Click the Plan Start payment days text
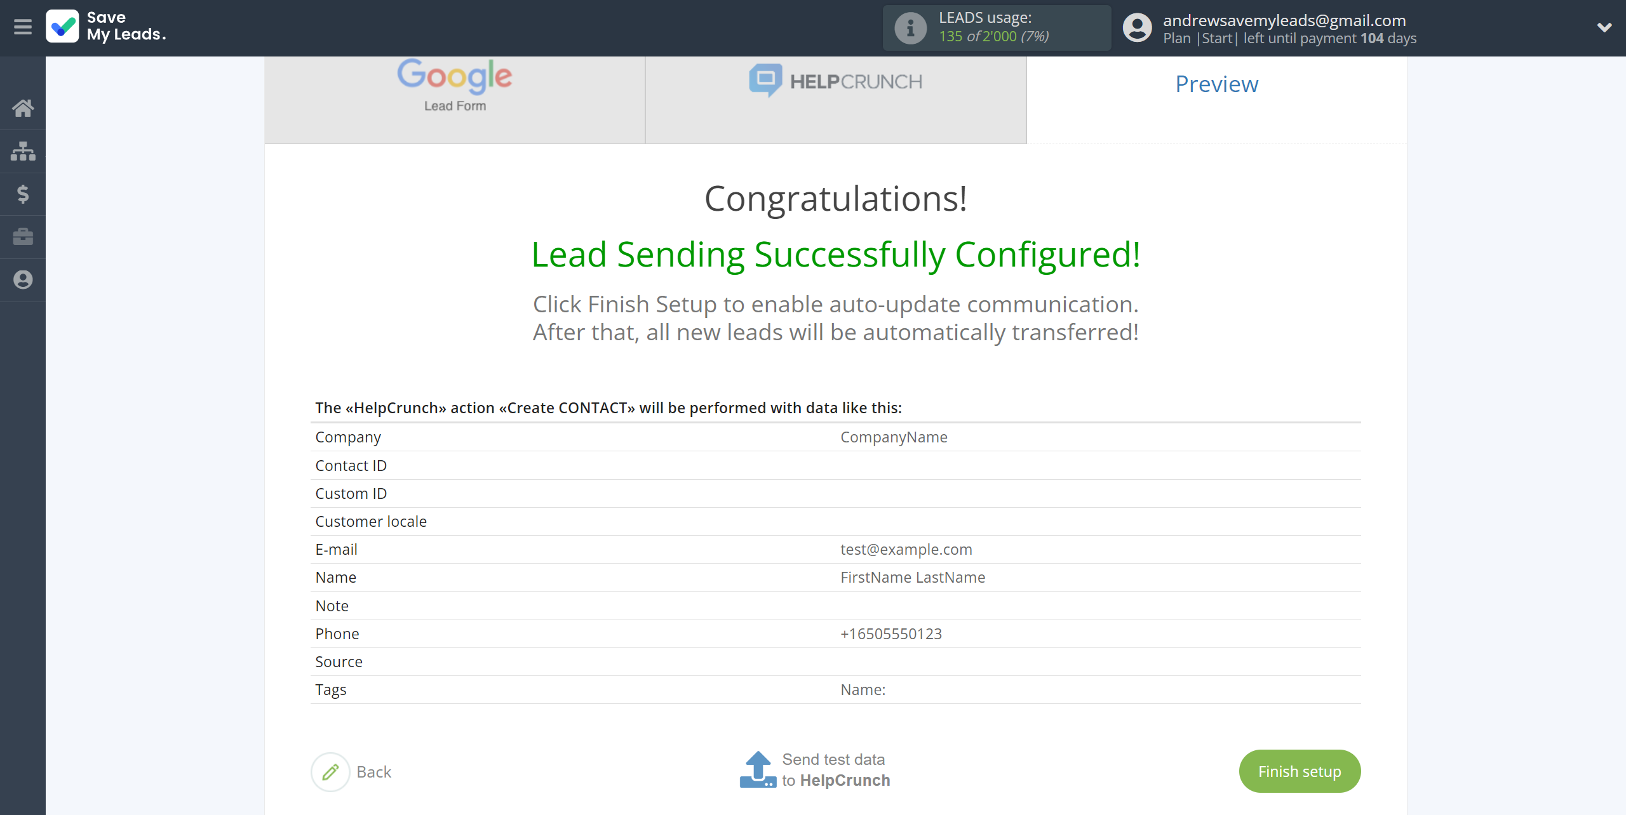 pos(1289,39)
